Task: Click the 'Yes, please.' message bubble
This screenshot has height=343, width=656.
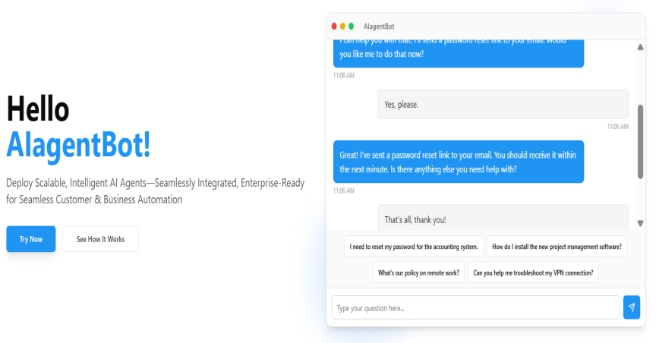Action: point(503,104)
